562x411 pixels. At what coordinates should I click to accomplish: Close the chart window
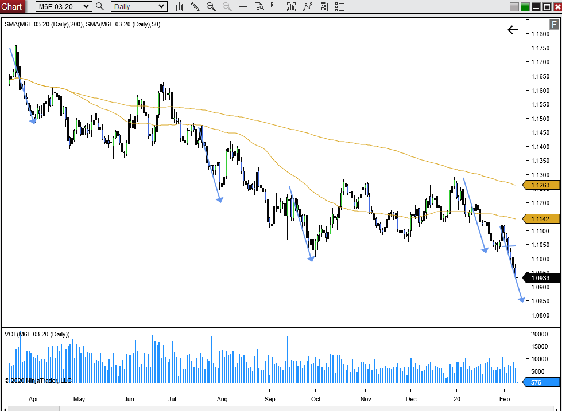click(x=557, y=7)
